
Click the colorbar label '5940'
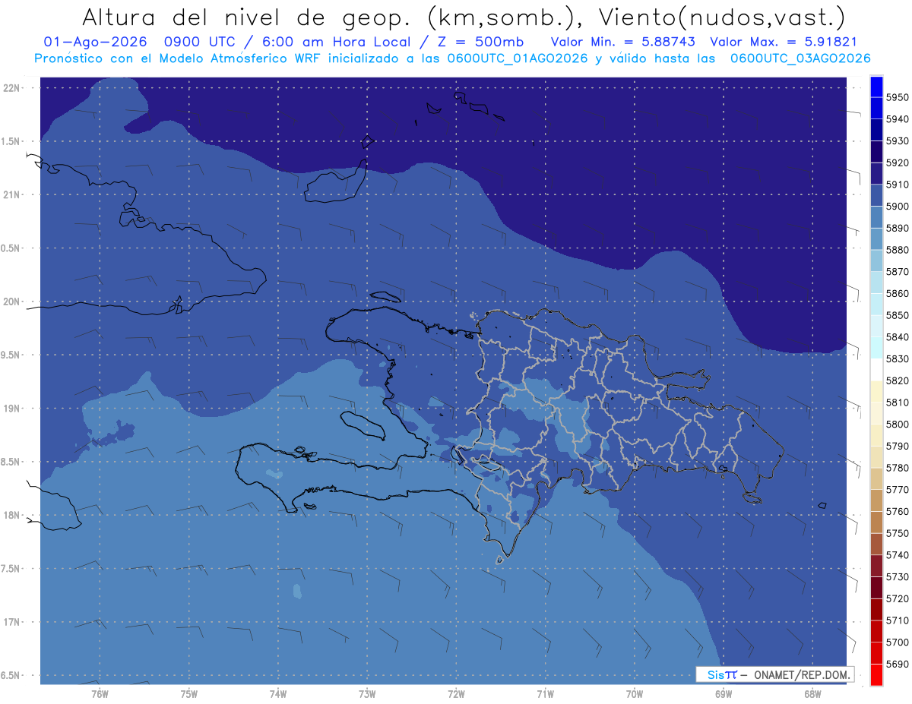tap(897, 119)
